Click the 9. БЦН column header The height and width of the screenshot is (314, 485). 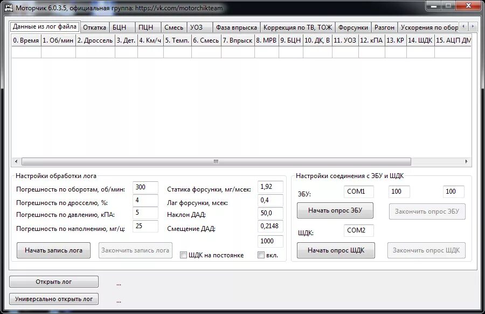pos(291,40)
